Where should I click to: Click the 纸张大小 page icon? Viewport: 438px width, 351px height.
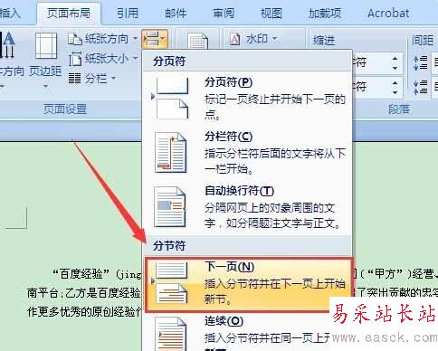75,59
